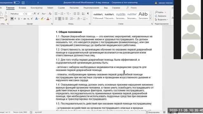The width and height of the screenshot is (203, 114).
Task: Switch to the Вставка tab
Action: pos(23,8)
